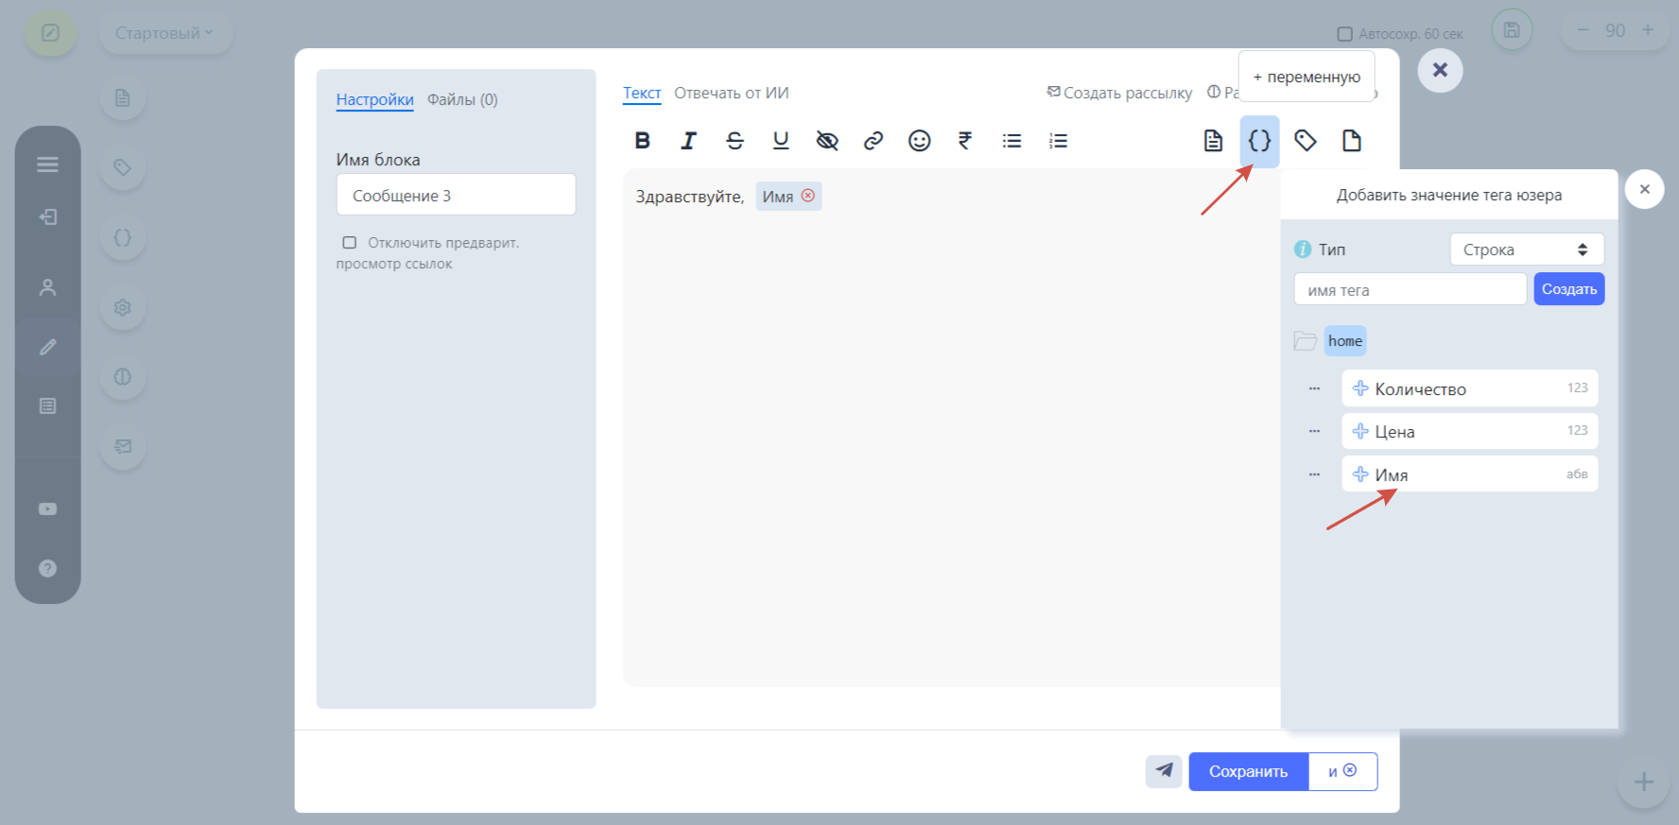This screenshot has height=825, width=1679.
Task: Select the Текст tab
Action: [642, 93]
